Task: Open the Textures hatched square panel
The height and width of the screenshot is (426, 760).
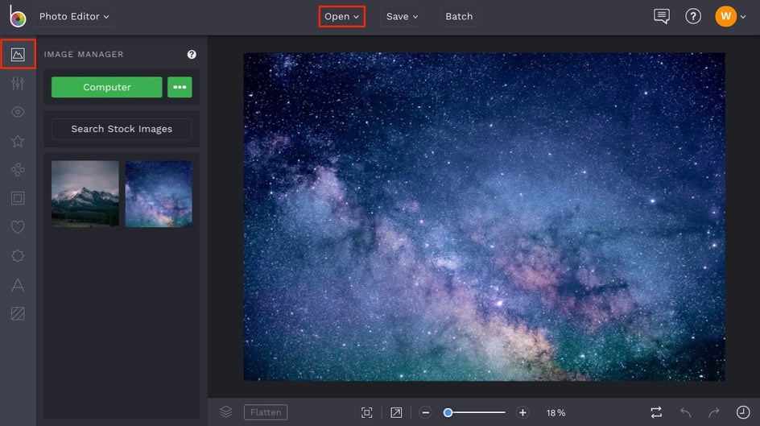Action: tap(18, 313)
